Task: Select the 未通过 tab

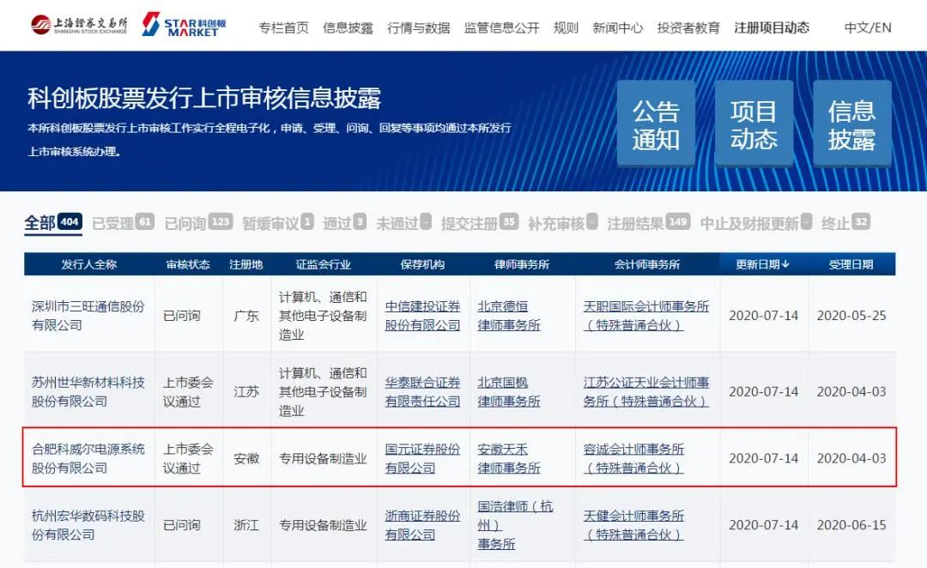Action: (x=403, y=223)
